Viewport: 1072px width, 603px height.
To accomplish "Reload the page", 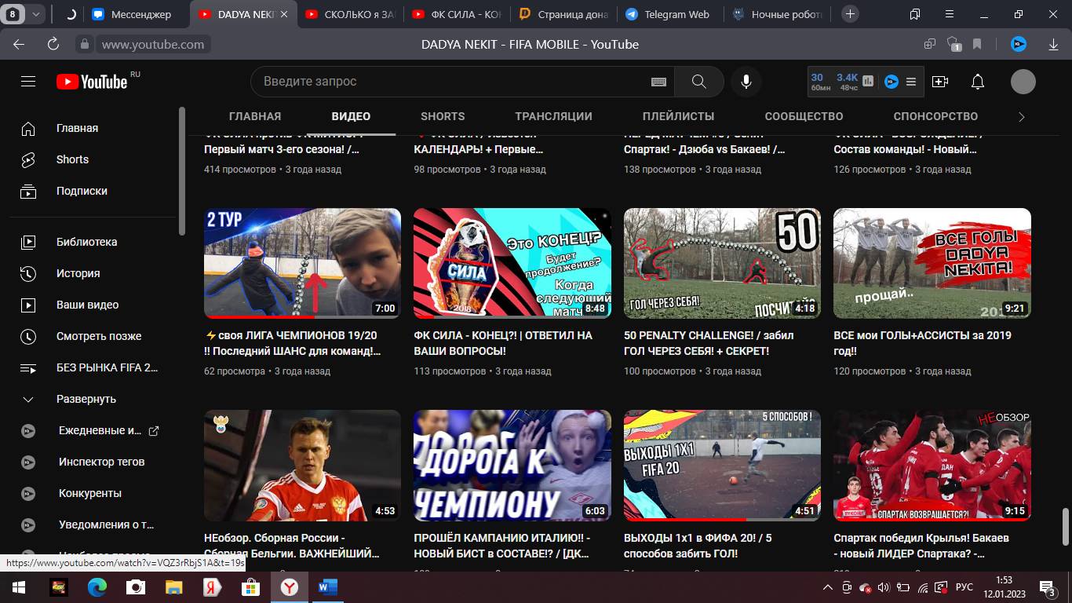I will click(x=53, y=45).
